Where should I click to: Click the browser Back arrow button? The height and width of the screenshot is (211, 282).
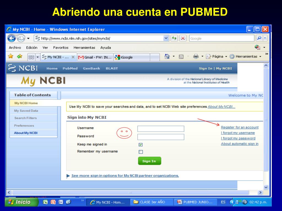pyautogui.click(x=12, y=38)
